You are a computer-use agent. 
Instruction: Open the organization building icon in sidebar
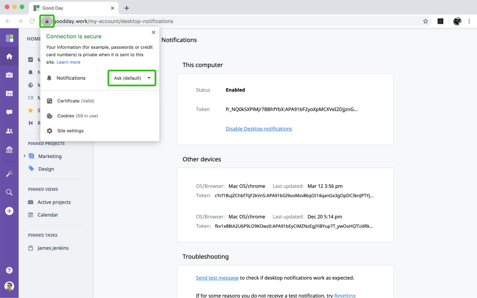click(9, 149)
